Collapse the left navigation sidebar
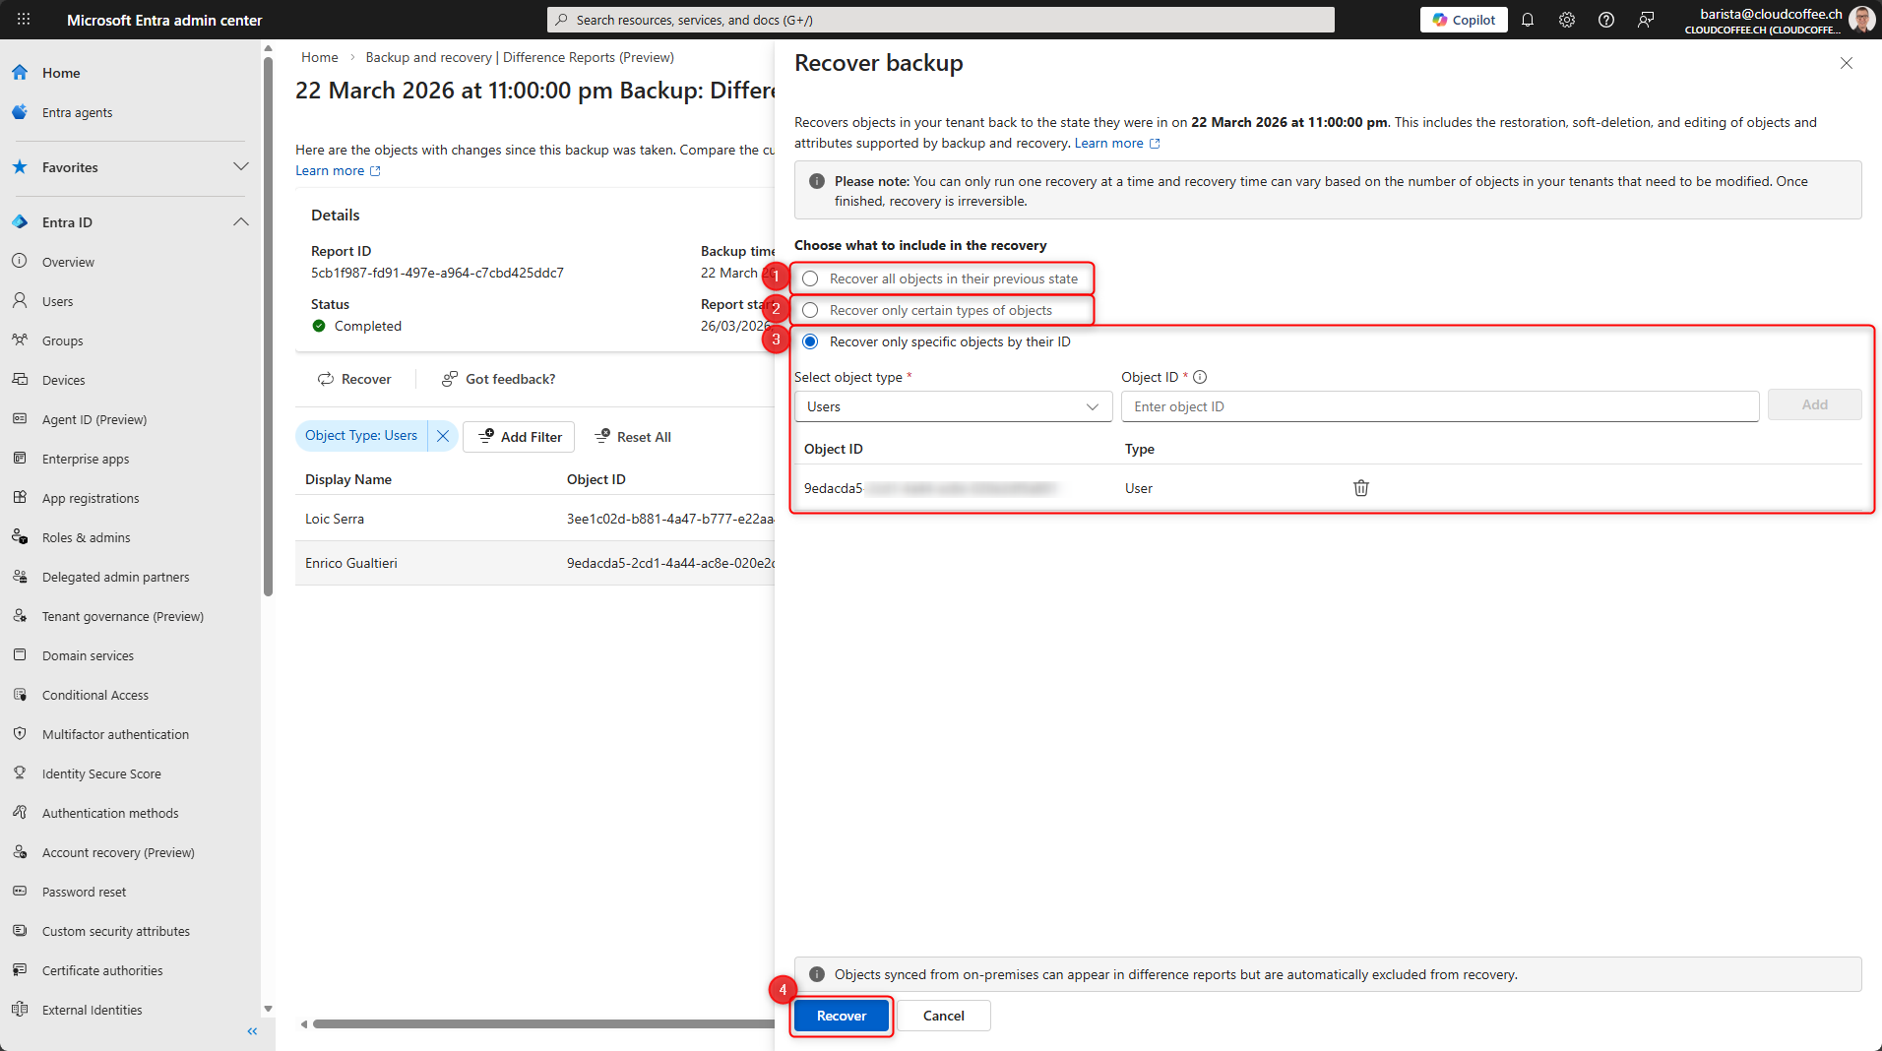This screenshot has height=1051, width=1882. coord(252,1031)
